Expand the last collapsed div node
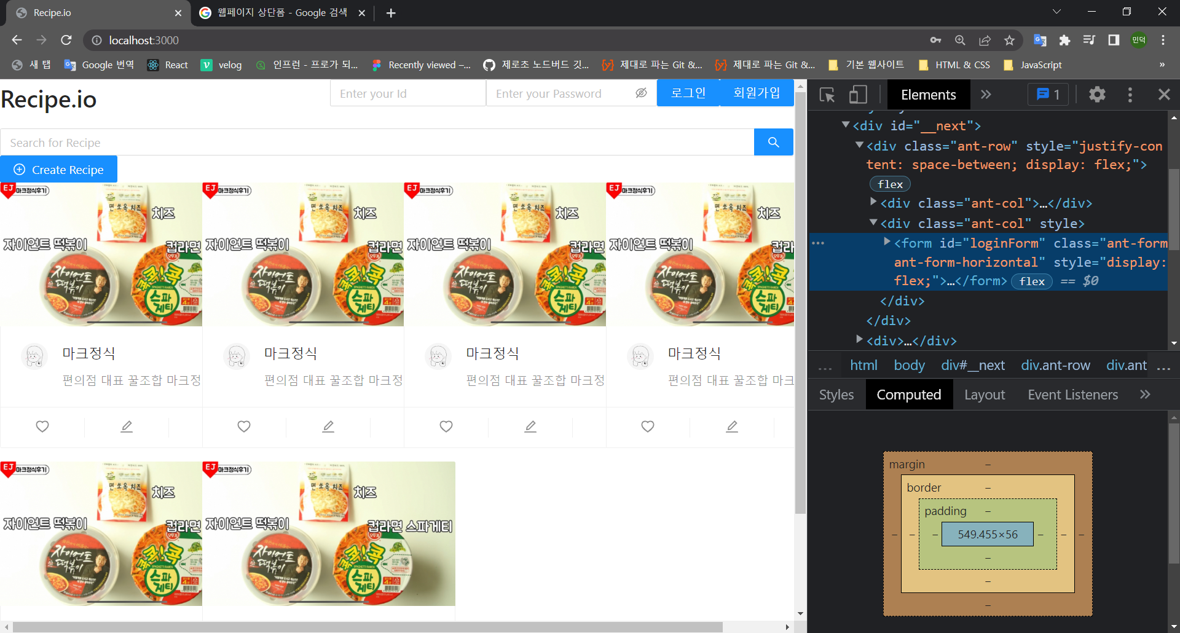Screen dimensions: 1180x633 [859, 339]
